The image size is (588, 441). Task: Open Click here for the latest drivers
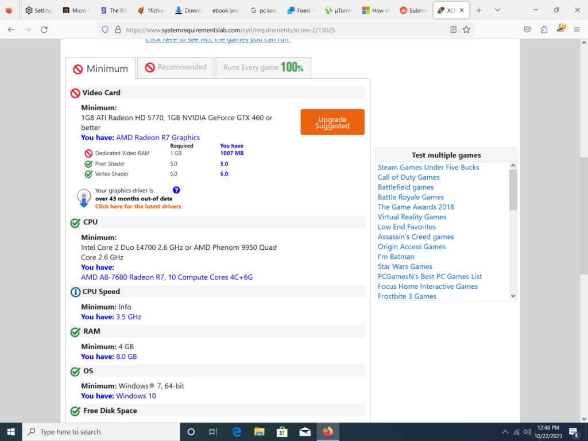click(138, 206)
